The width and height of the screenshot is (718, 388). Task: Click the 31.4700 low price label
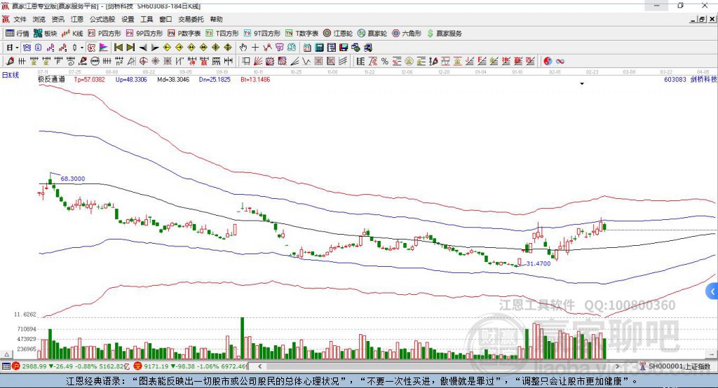pos(538,263)
